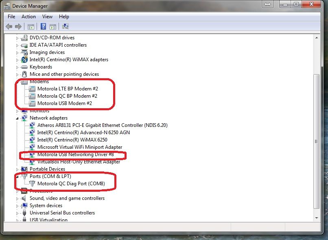The image size is (328, 240).
Task: Expand the Keyboards node
Action: (17, 67)
